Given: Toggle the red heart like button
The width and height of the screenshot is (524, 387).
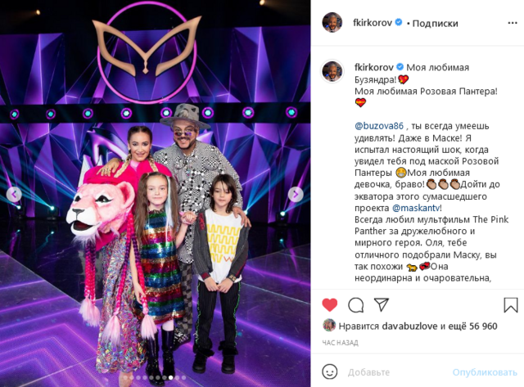Looking at the screenshot, I should (329, 304).
